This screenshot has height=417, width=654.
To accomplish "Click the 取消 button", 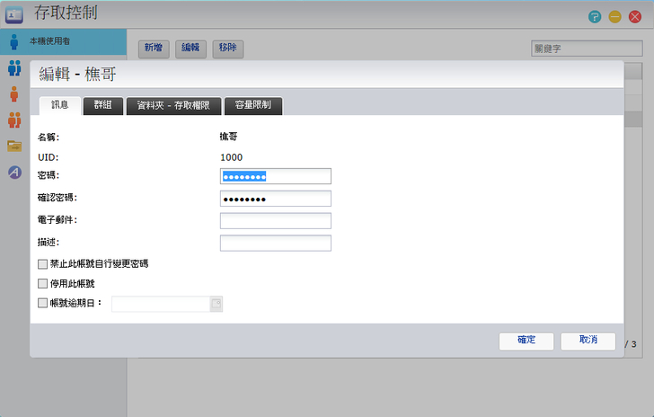I will (588, 341).
